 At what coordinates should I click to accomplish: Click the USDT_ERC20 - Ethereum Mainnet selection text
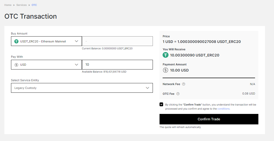click(x=43, y=41)
